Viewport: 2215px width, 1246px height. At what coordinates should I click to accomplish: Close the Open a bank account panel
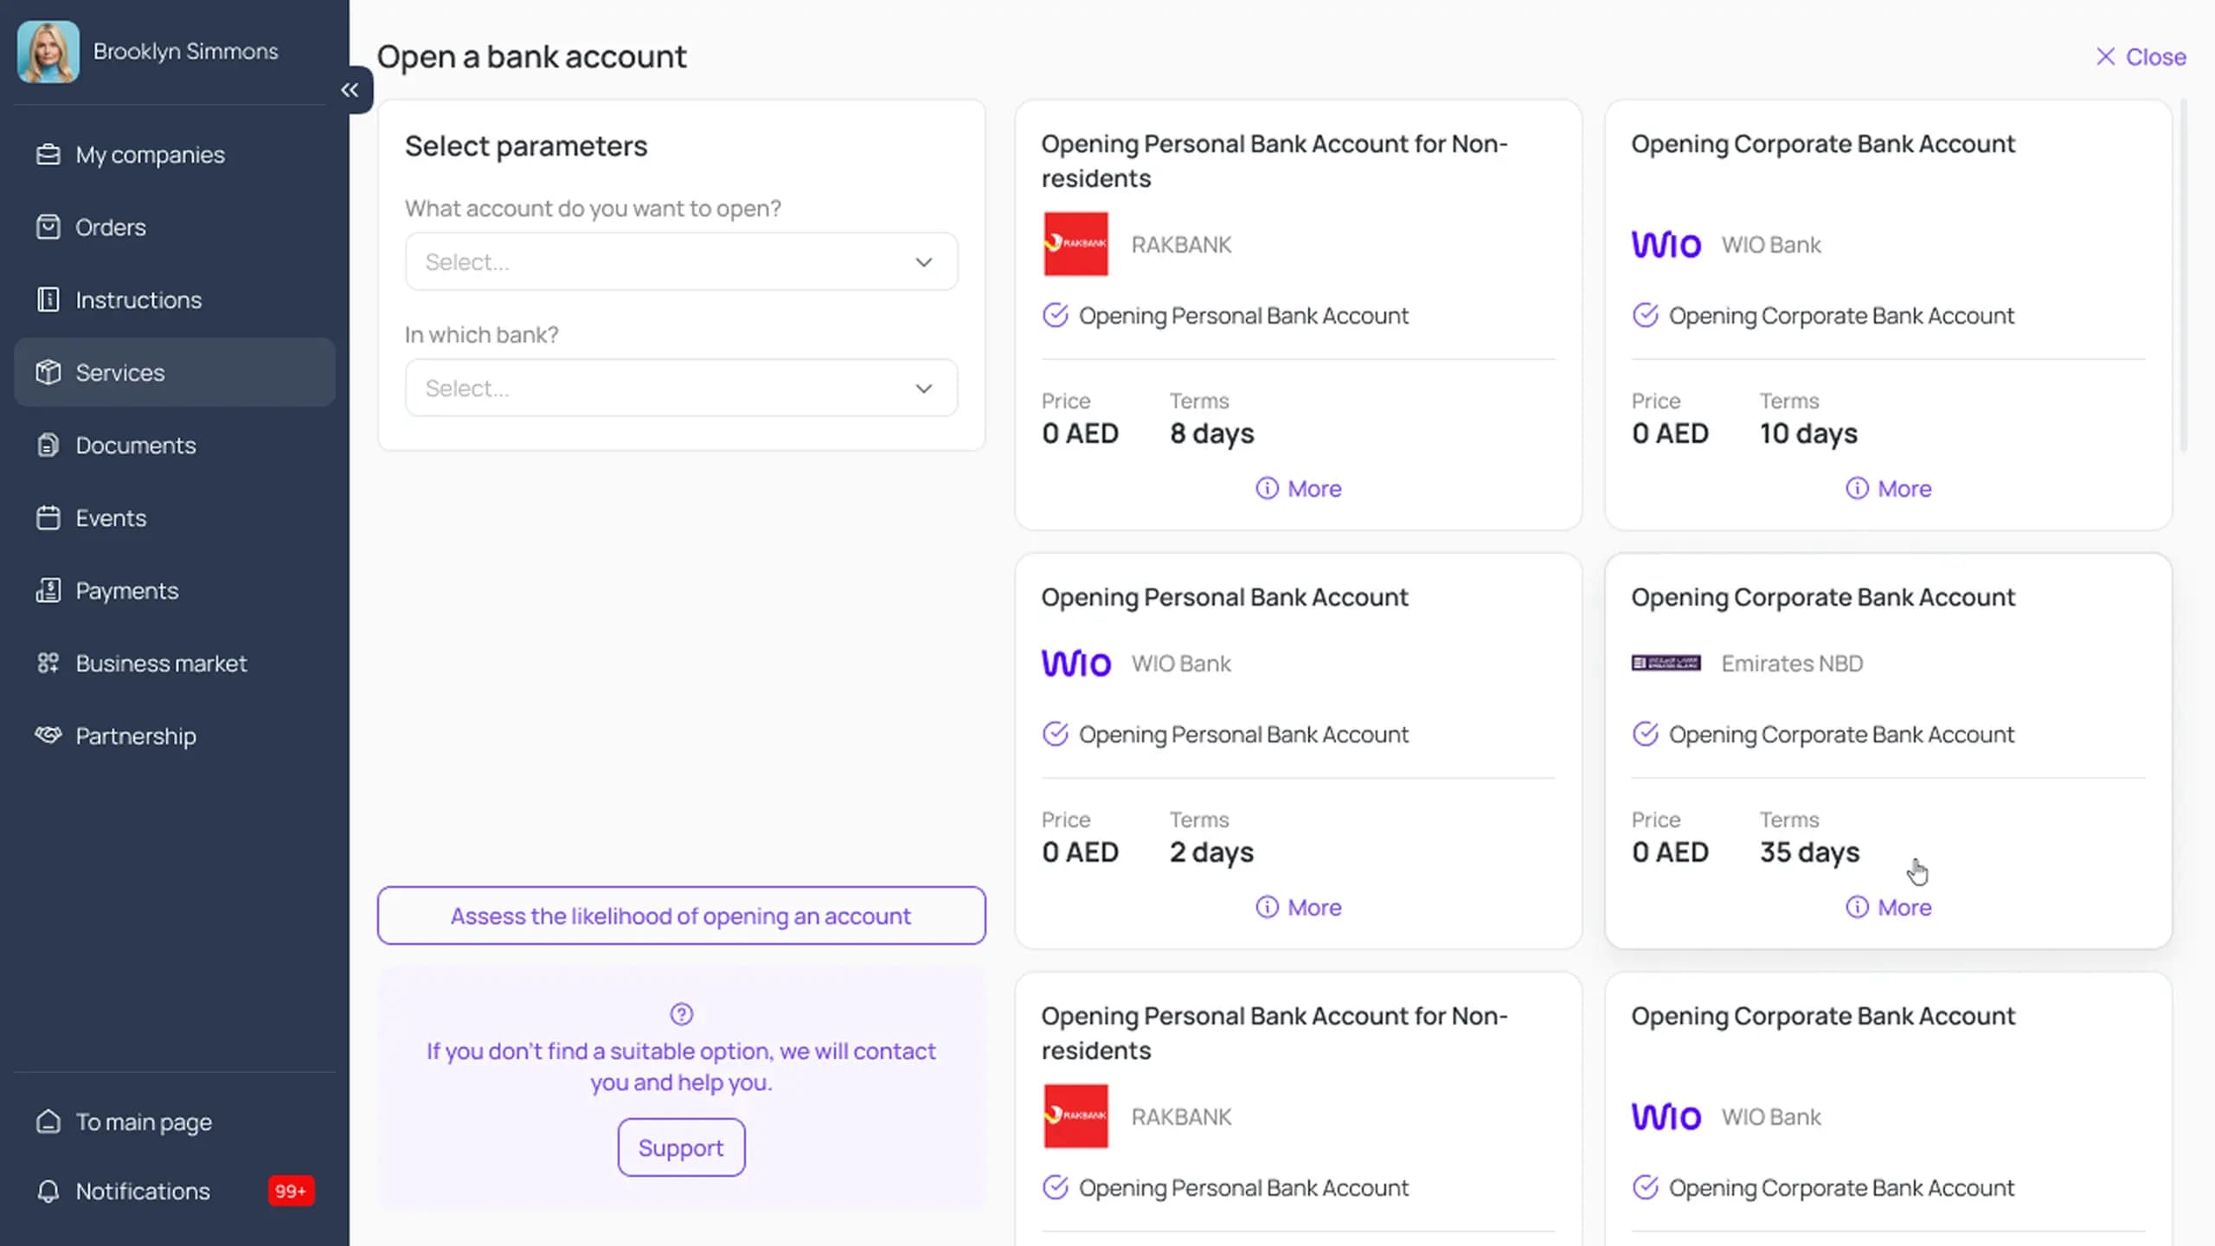coord(2141,57)
